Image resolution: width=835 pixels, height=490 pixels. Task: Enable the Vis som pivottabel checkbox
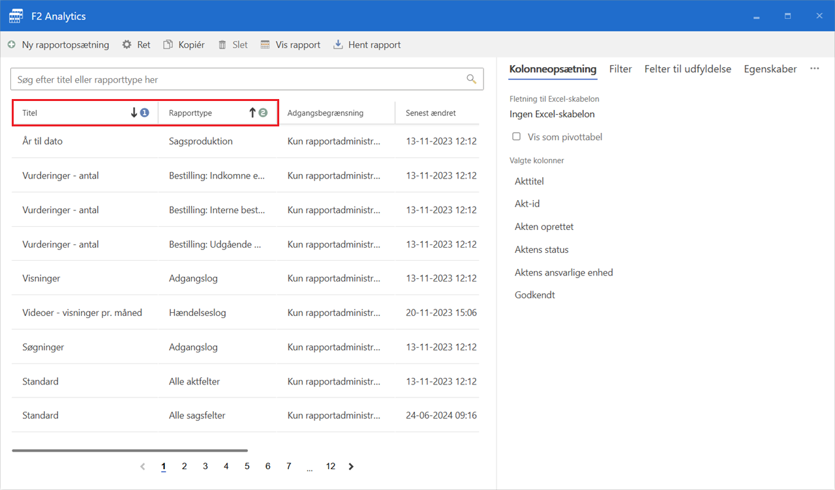pyautogui.click(x=517, y=137)
